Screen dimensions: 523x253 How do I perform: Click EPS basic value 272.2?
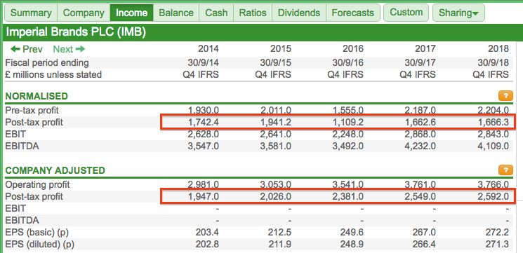497,233
